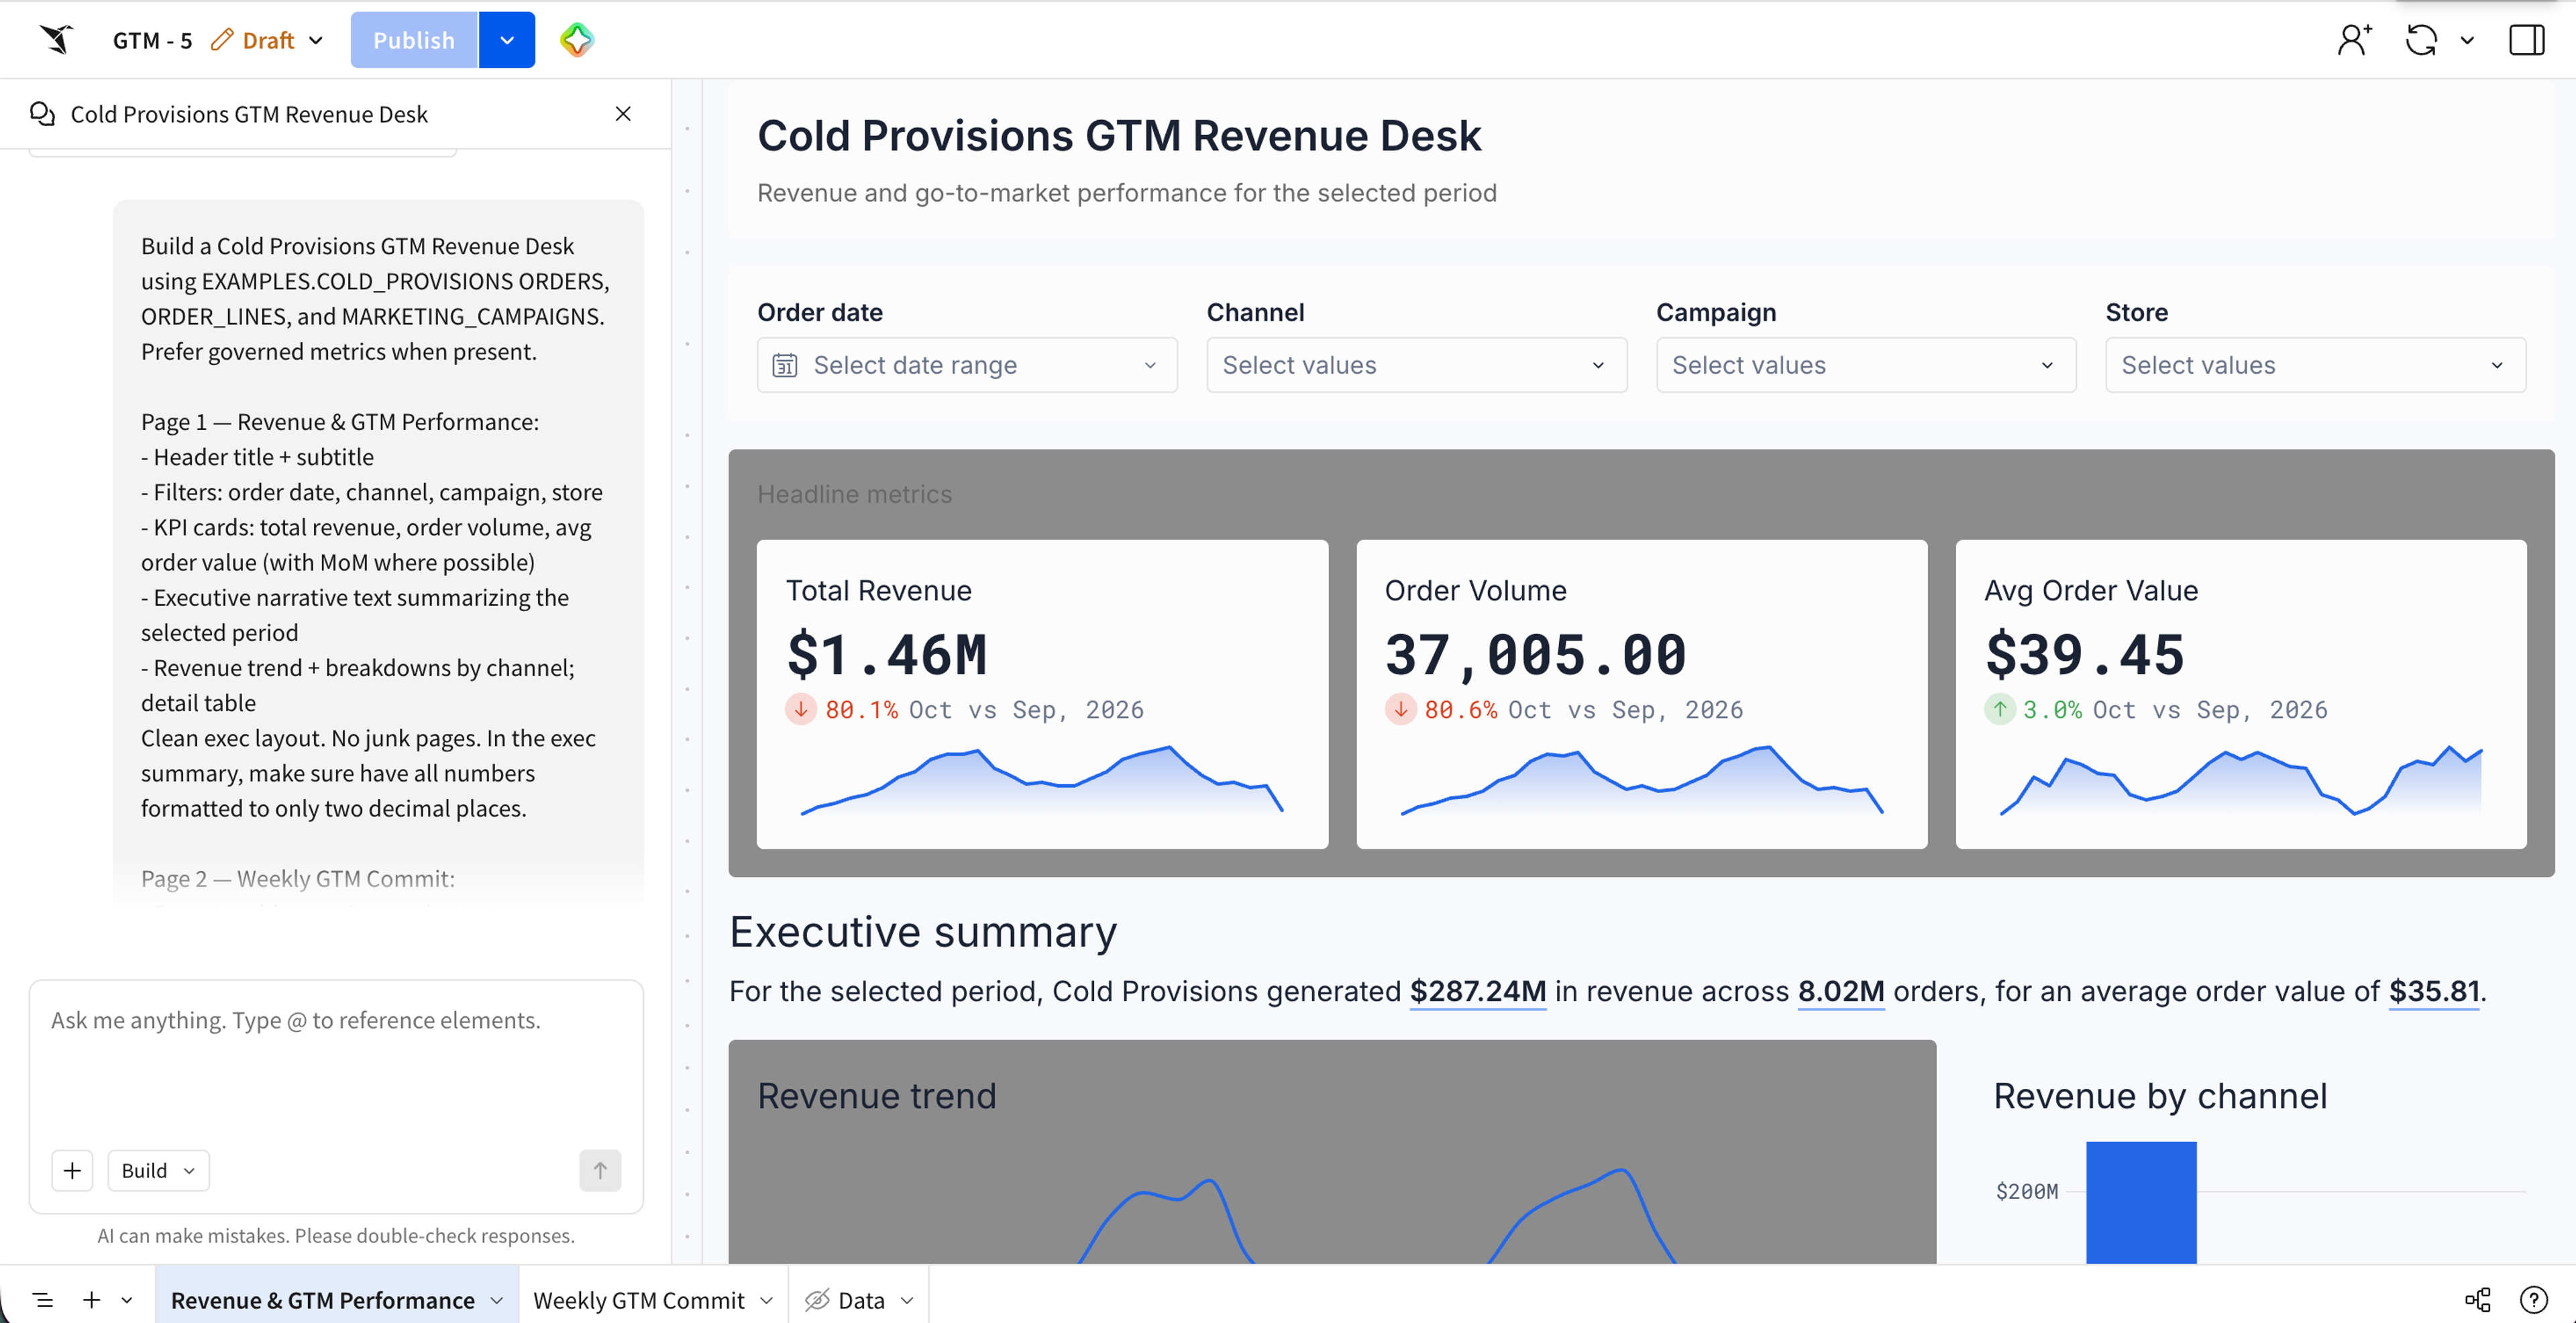2576x1323 pixels.
Task: Click the $35.81 average order link
Action: tap(2434, 991)
